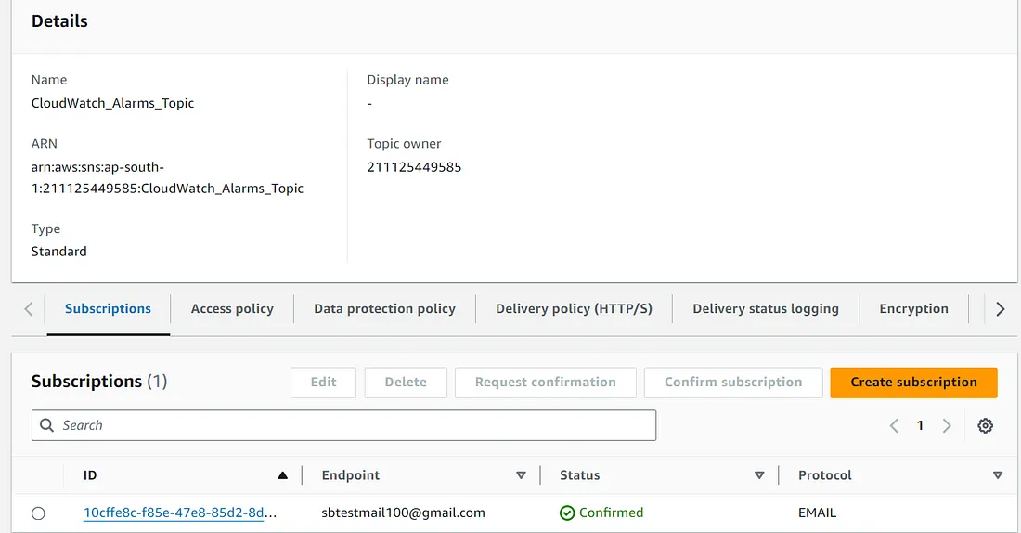Open the table preferences gear icon

tap(985, 425)
